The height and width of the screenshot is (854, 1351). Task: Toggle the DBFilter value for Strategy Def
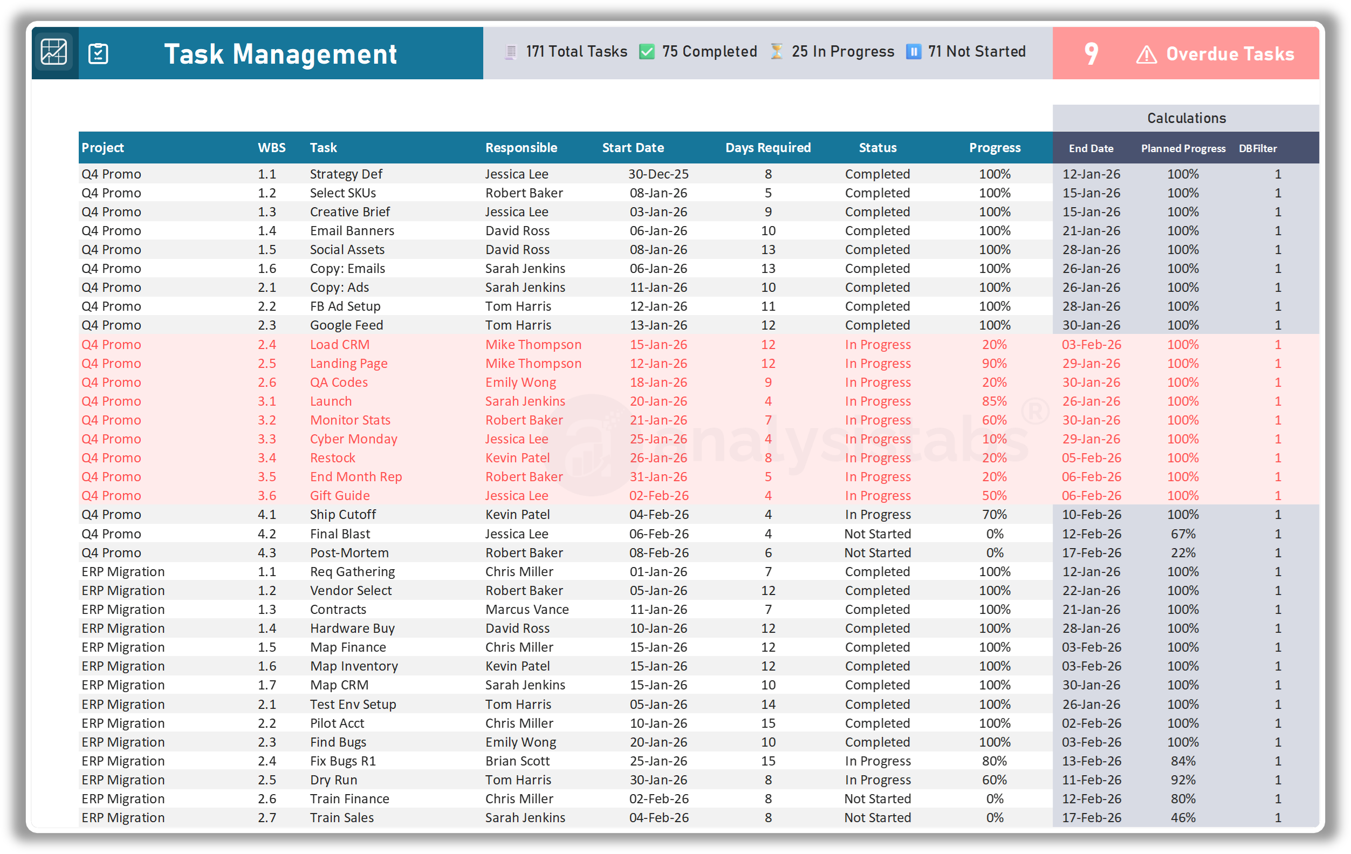click(x=1278, y=174)
